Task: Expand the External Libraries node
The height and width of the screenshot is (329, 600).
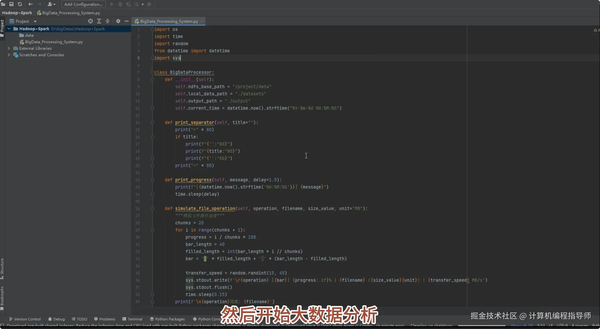Action: (x=9, y=48)
